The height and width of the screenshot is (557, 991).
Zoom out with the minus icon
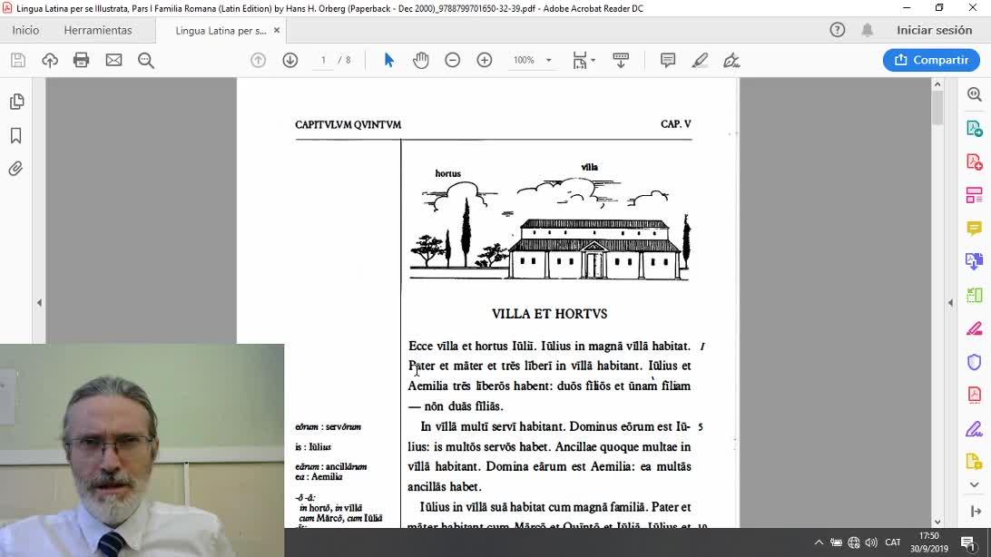(x=453, y=60)
